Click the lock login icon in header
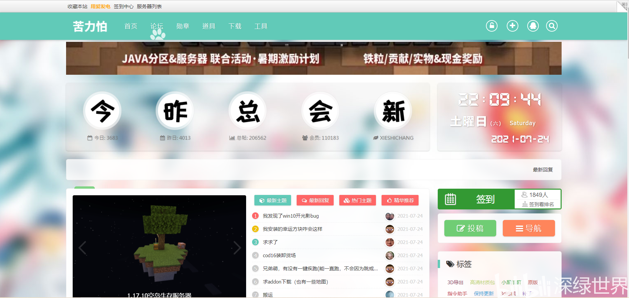 click(x=492, y=26)
